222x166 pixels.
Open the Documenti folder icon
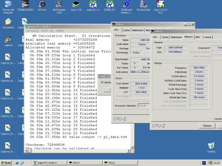coord(8,24)
